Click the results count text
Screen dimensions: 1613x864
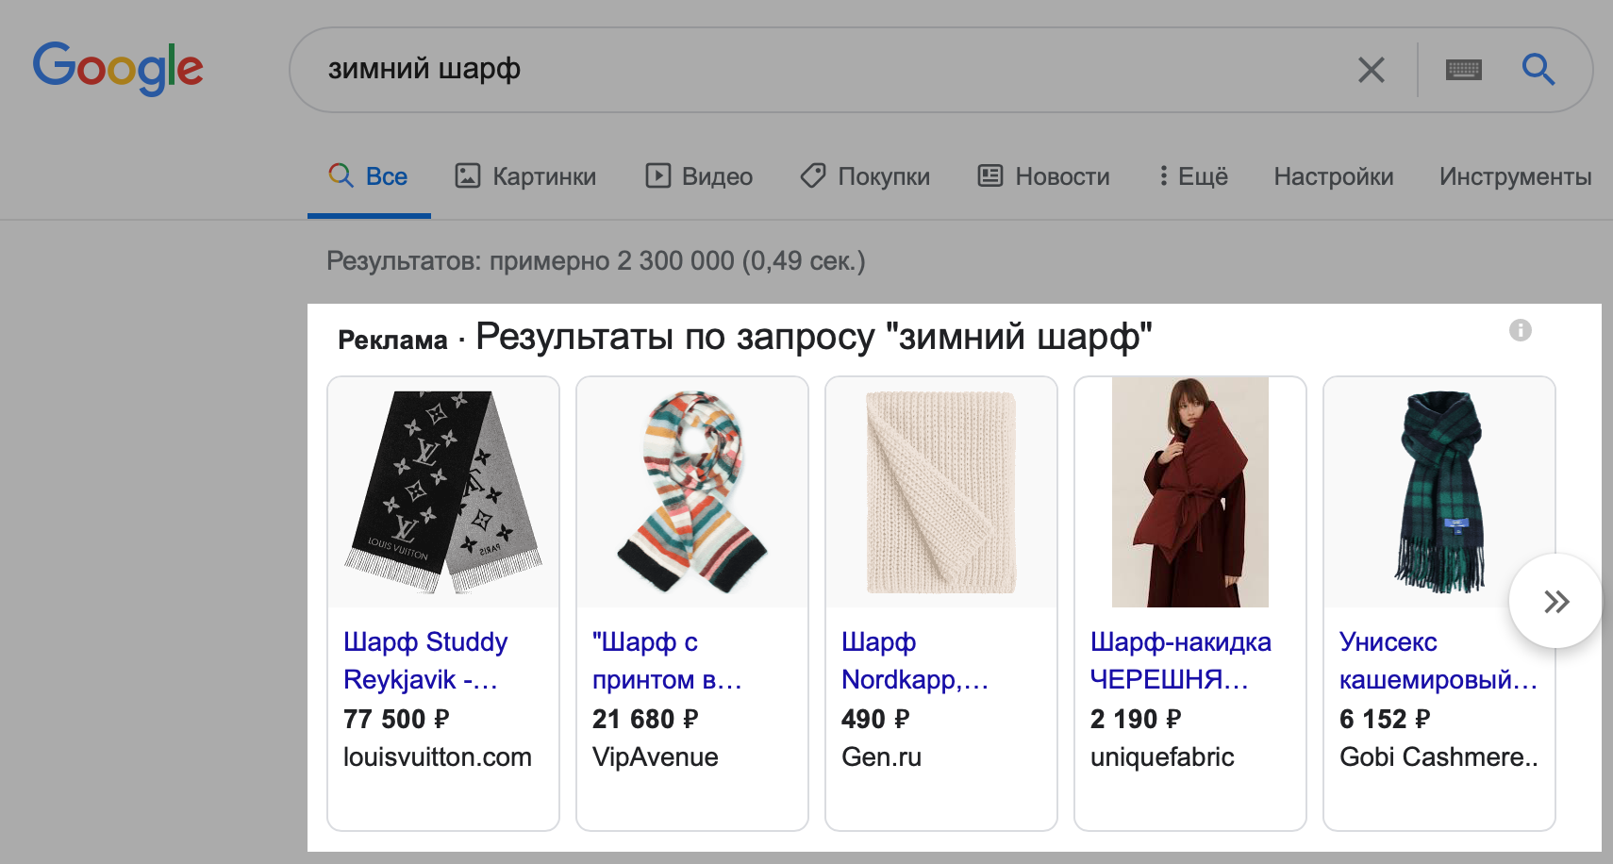596,261
